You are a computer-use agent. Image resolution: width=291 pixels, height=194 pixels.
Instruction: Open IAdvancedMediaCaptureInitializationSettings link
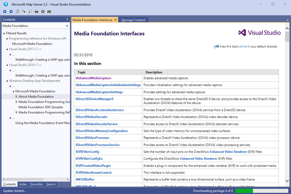tap(108, 85)
